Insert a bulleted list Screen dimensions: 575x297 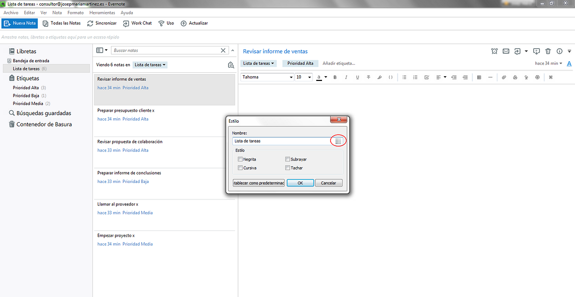pyautogui.click(x=404, y=77)
